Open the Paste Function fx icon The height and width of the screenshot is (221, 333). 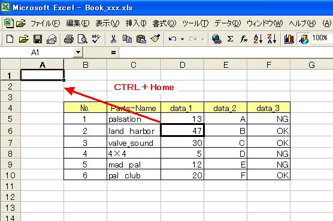click(244, 39)
